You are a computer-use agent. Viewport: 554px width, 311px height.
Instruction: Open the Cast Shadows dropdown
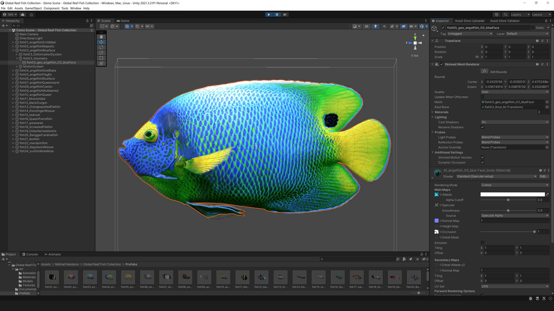(x=514, y=122)
